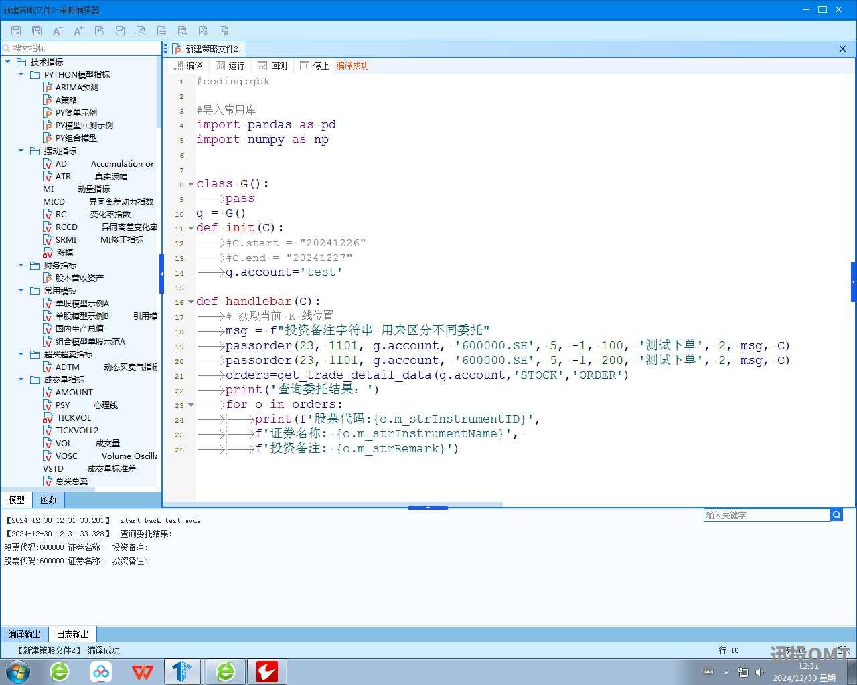
Task: Click the editor horizontal scrollbar
Action: 333,504
